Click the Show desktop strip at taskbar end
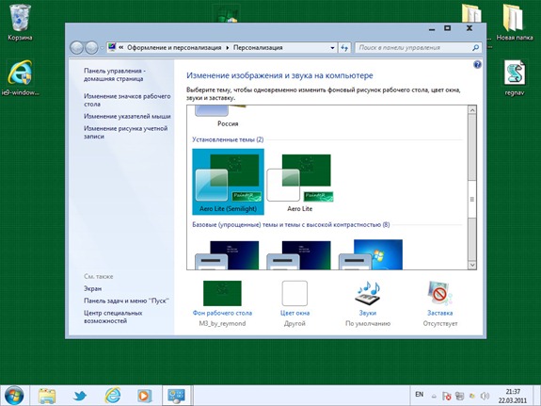This screenshot has width=541, height=406. click(538, 396)
